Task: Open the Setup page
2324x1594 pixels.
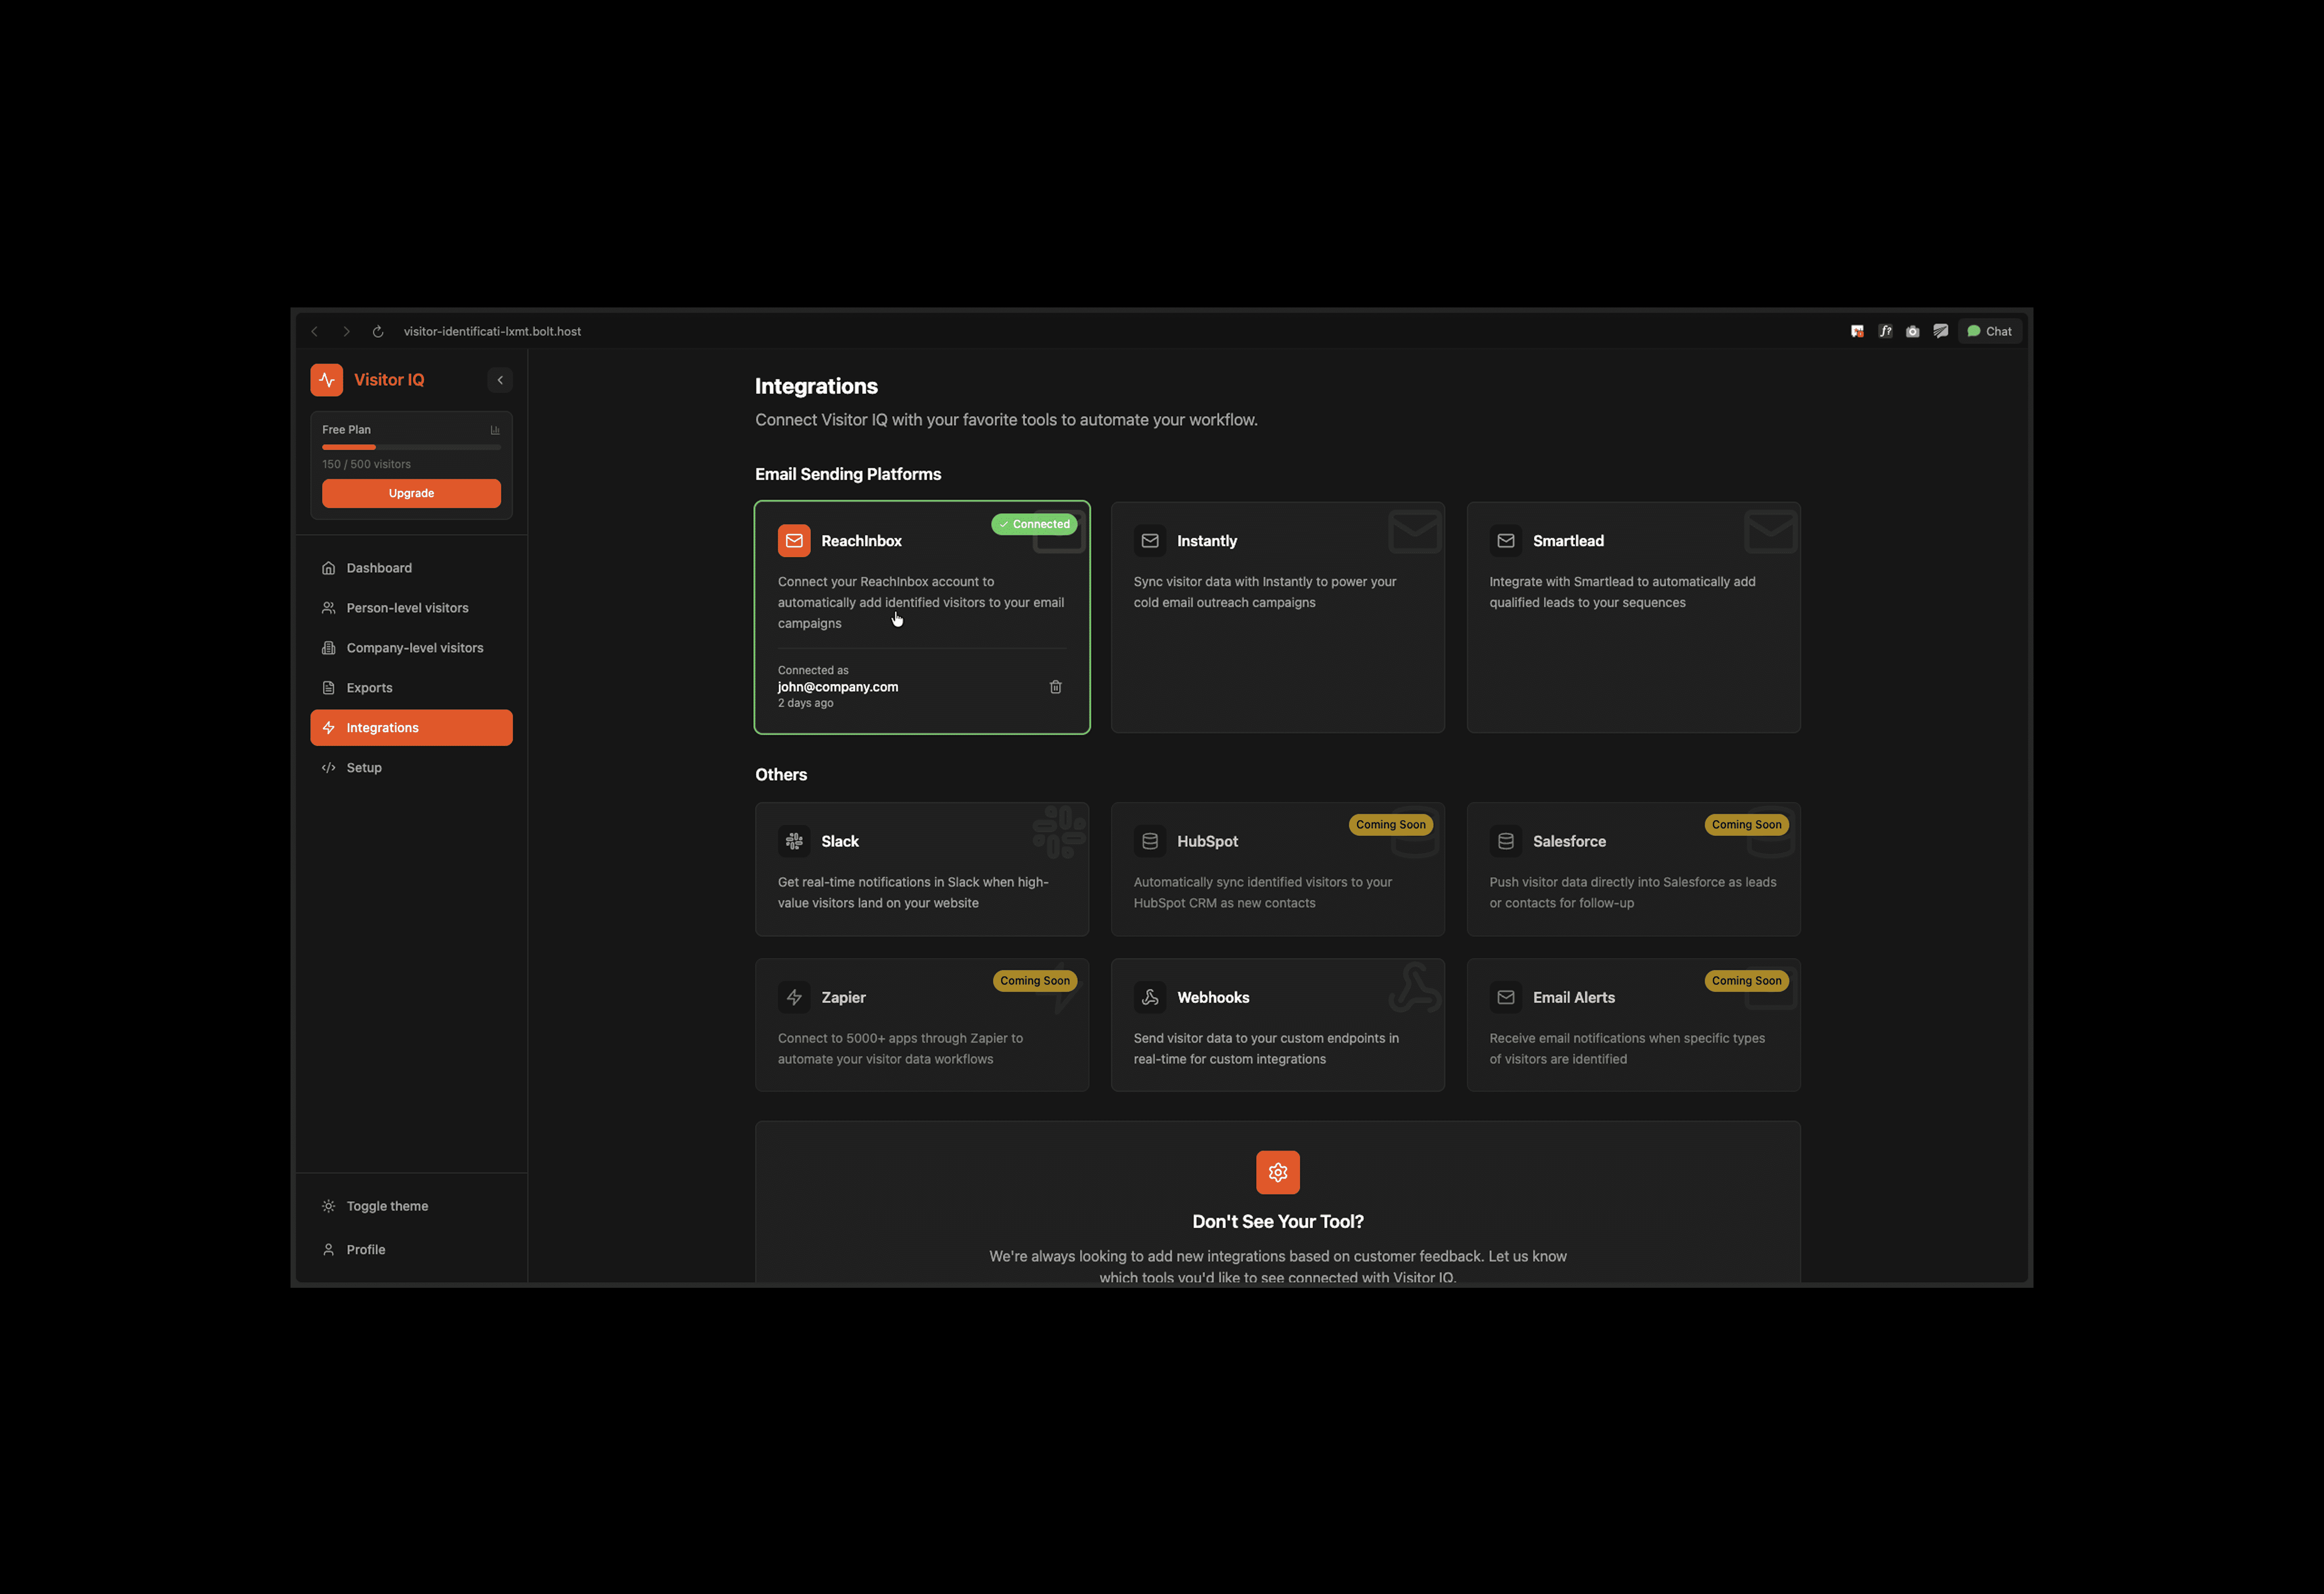Action: click(x=364, y=768)
